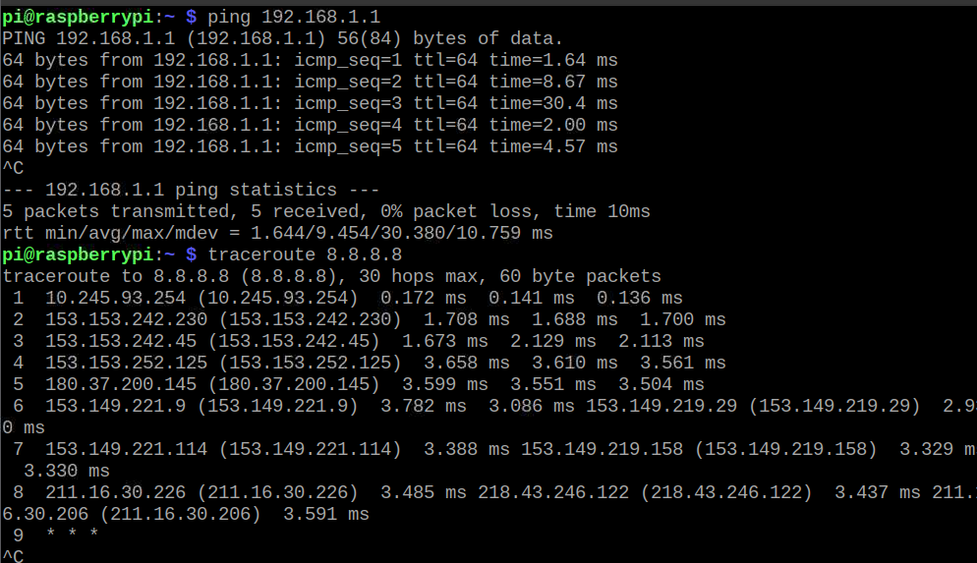The image size is (977, 563).
Task: Click hop 6 address 153.149.221.9
Action: [x=115, y=406]
